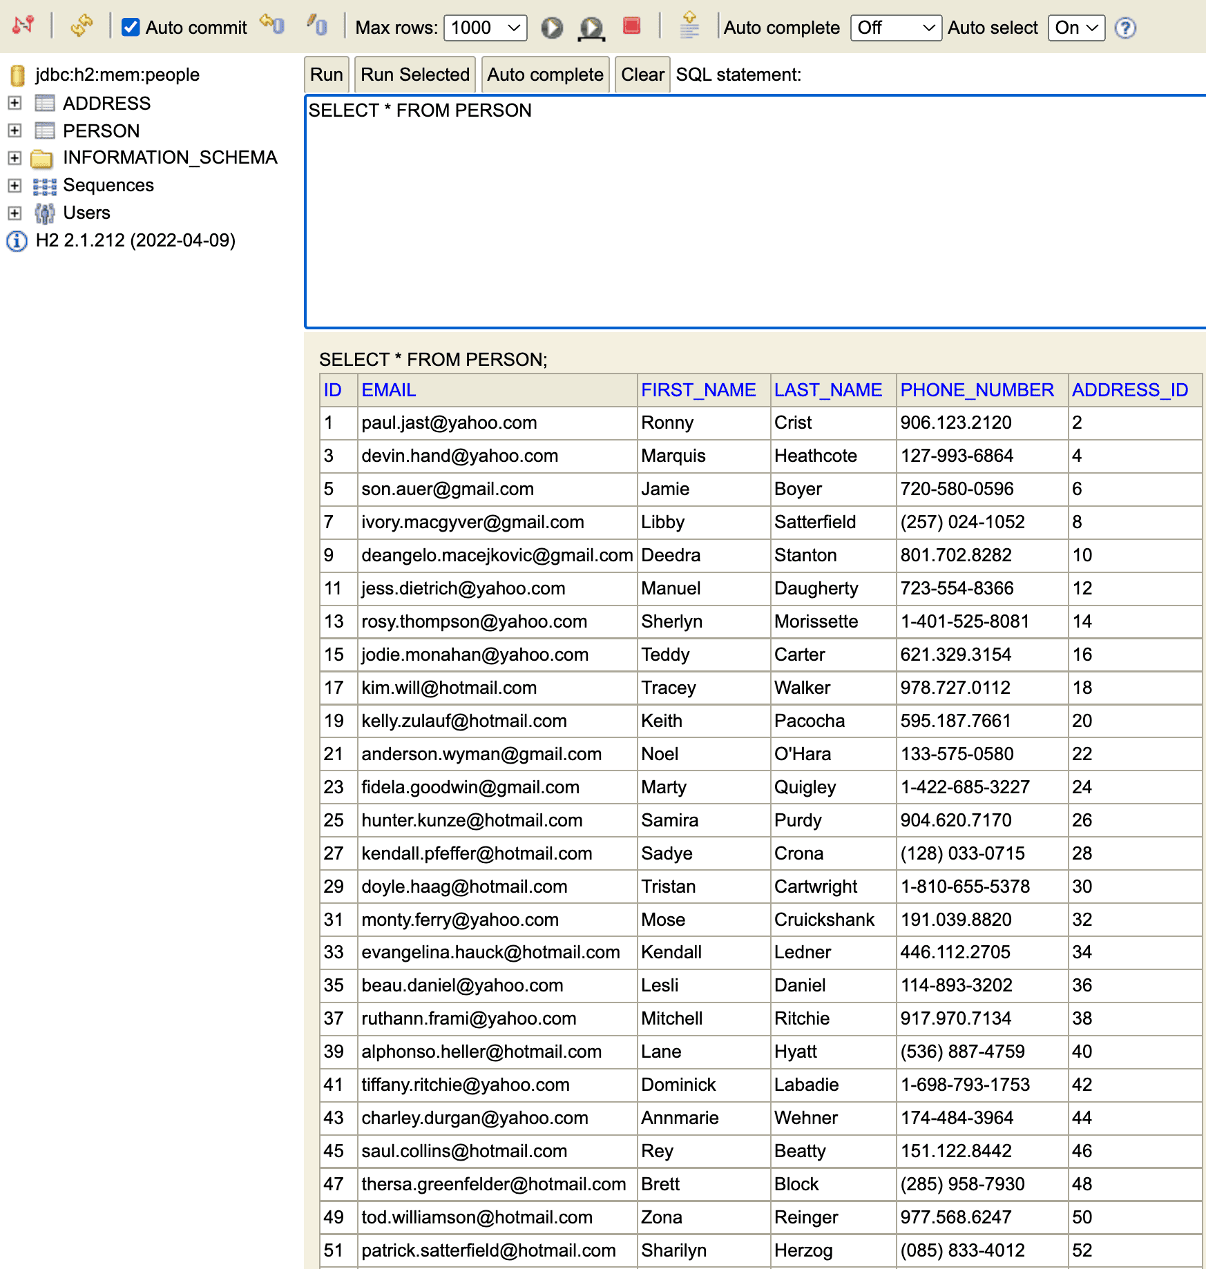
Task: Uncheck the Auto commit checkbox
Action: click(131, 27)
